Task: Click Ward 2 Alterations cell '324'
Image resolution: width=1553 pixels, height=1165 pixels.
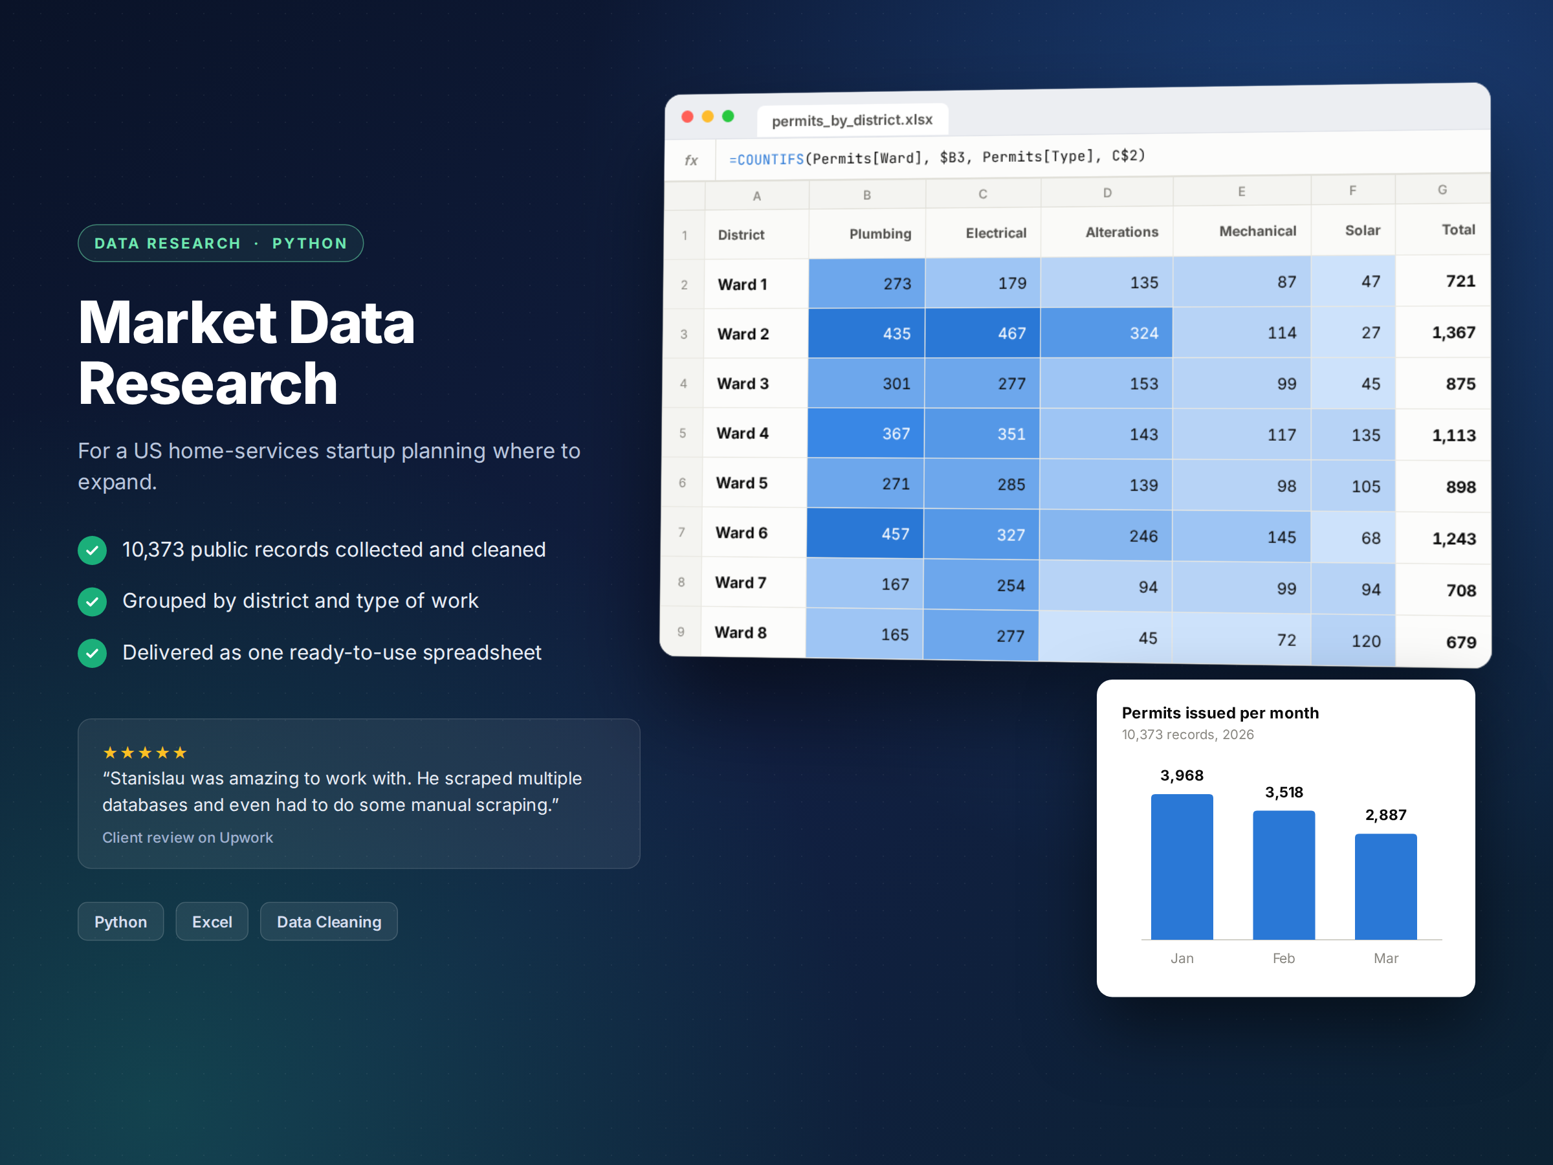Action: 1107,333
